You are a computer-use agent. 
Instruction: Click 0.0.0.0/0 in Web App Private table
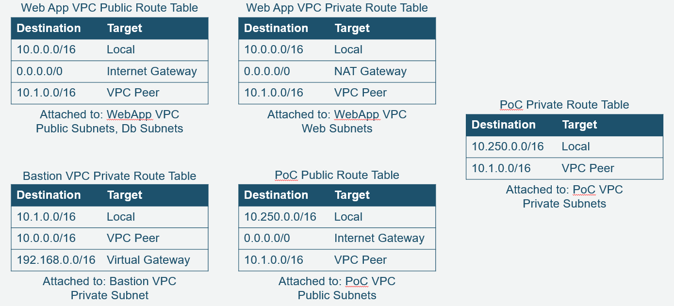267,71
